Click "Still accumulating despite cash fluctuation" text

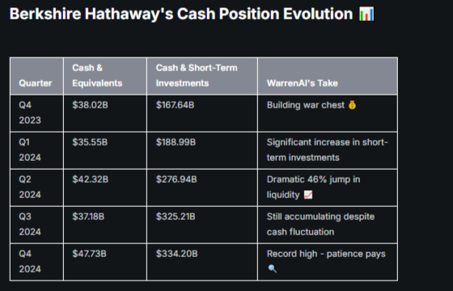point(320,225)
